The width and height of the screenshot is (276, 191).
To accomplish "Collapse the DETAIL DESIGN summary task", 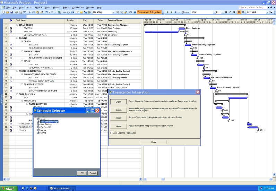I will click(x=17, y=25).
